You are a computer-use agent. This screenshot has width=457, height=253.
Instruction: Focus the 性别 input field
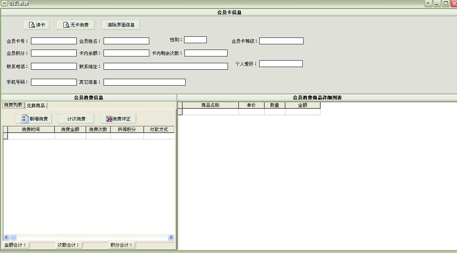point(195,40)
